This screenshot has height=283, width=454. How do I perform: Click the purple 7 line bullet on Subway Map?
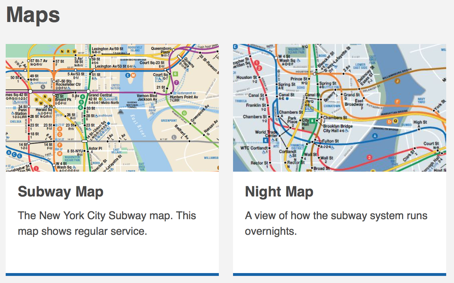coord(177,82)
